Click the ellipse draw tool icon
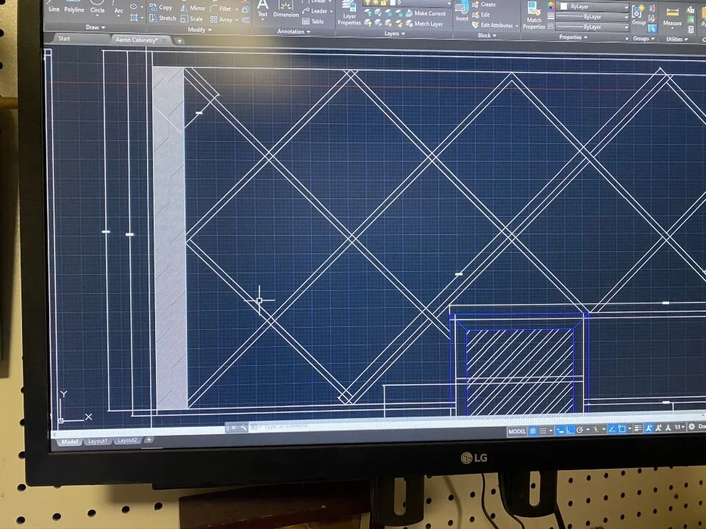The height and width of the screenshot is (529, 706). click(134, 7)
